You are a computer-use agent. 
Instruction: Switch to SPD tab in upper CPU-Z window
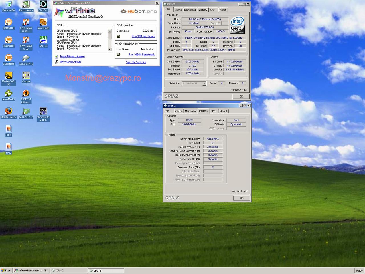pos(212,10)
